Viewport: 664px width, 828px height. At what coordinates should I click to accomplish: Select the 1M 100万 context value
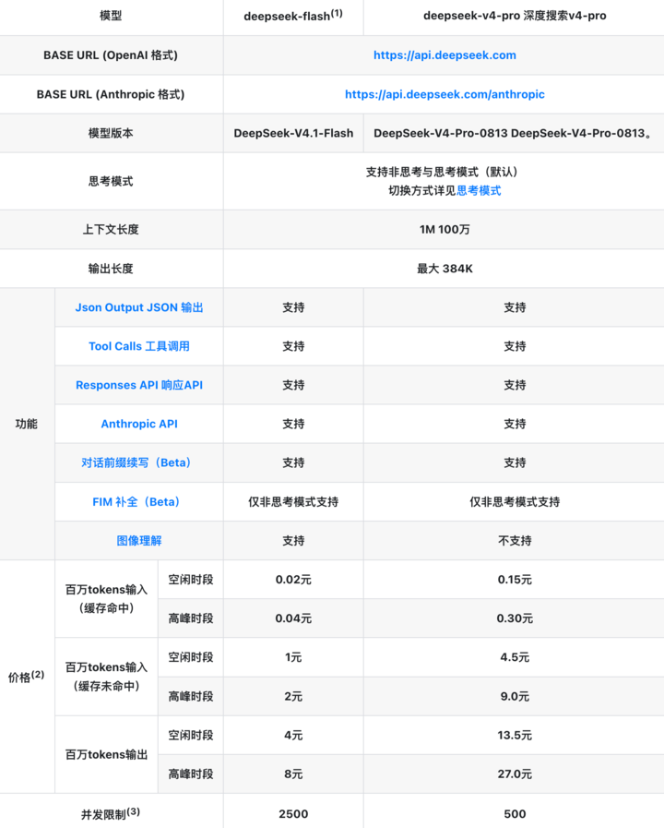point(445,230)
